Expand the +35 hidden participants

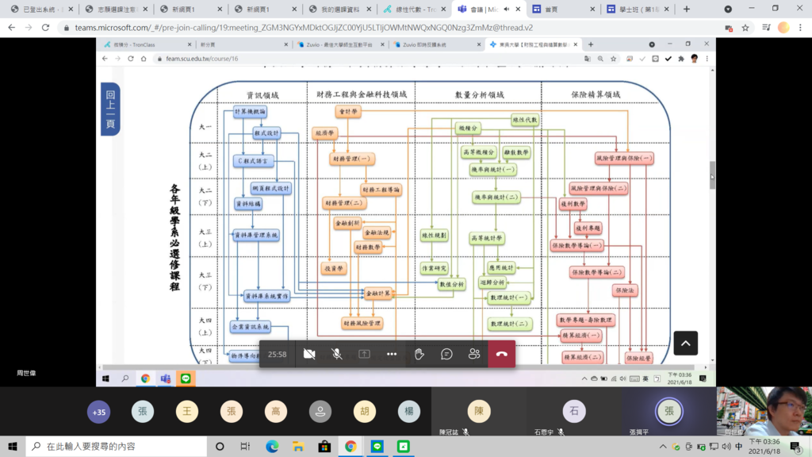(x=99, y=412)
